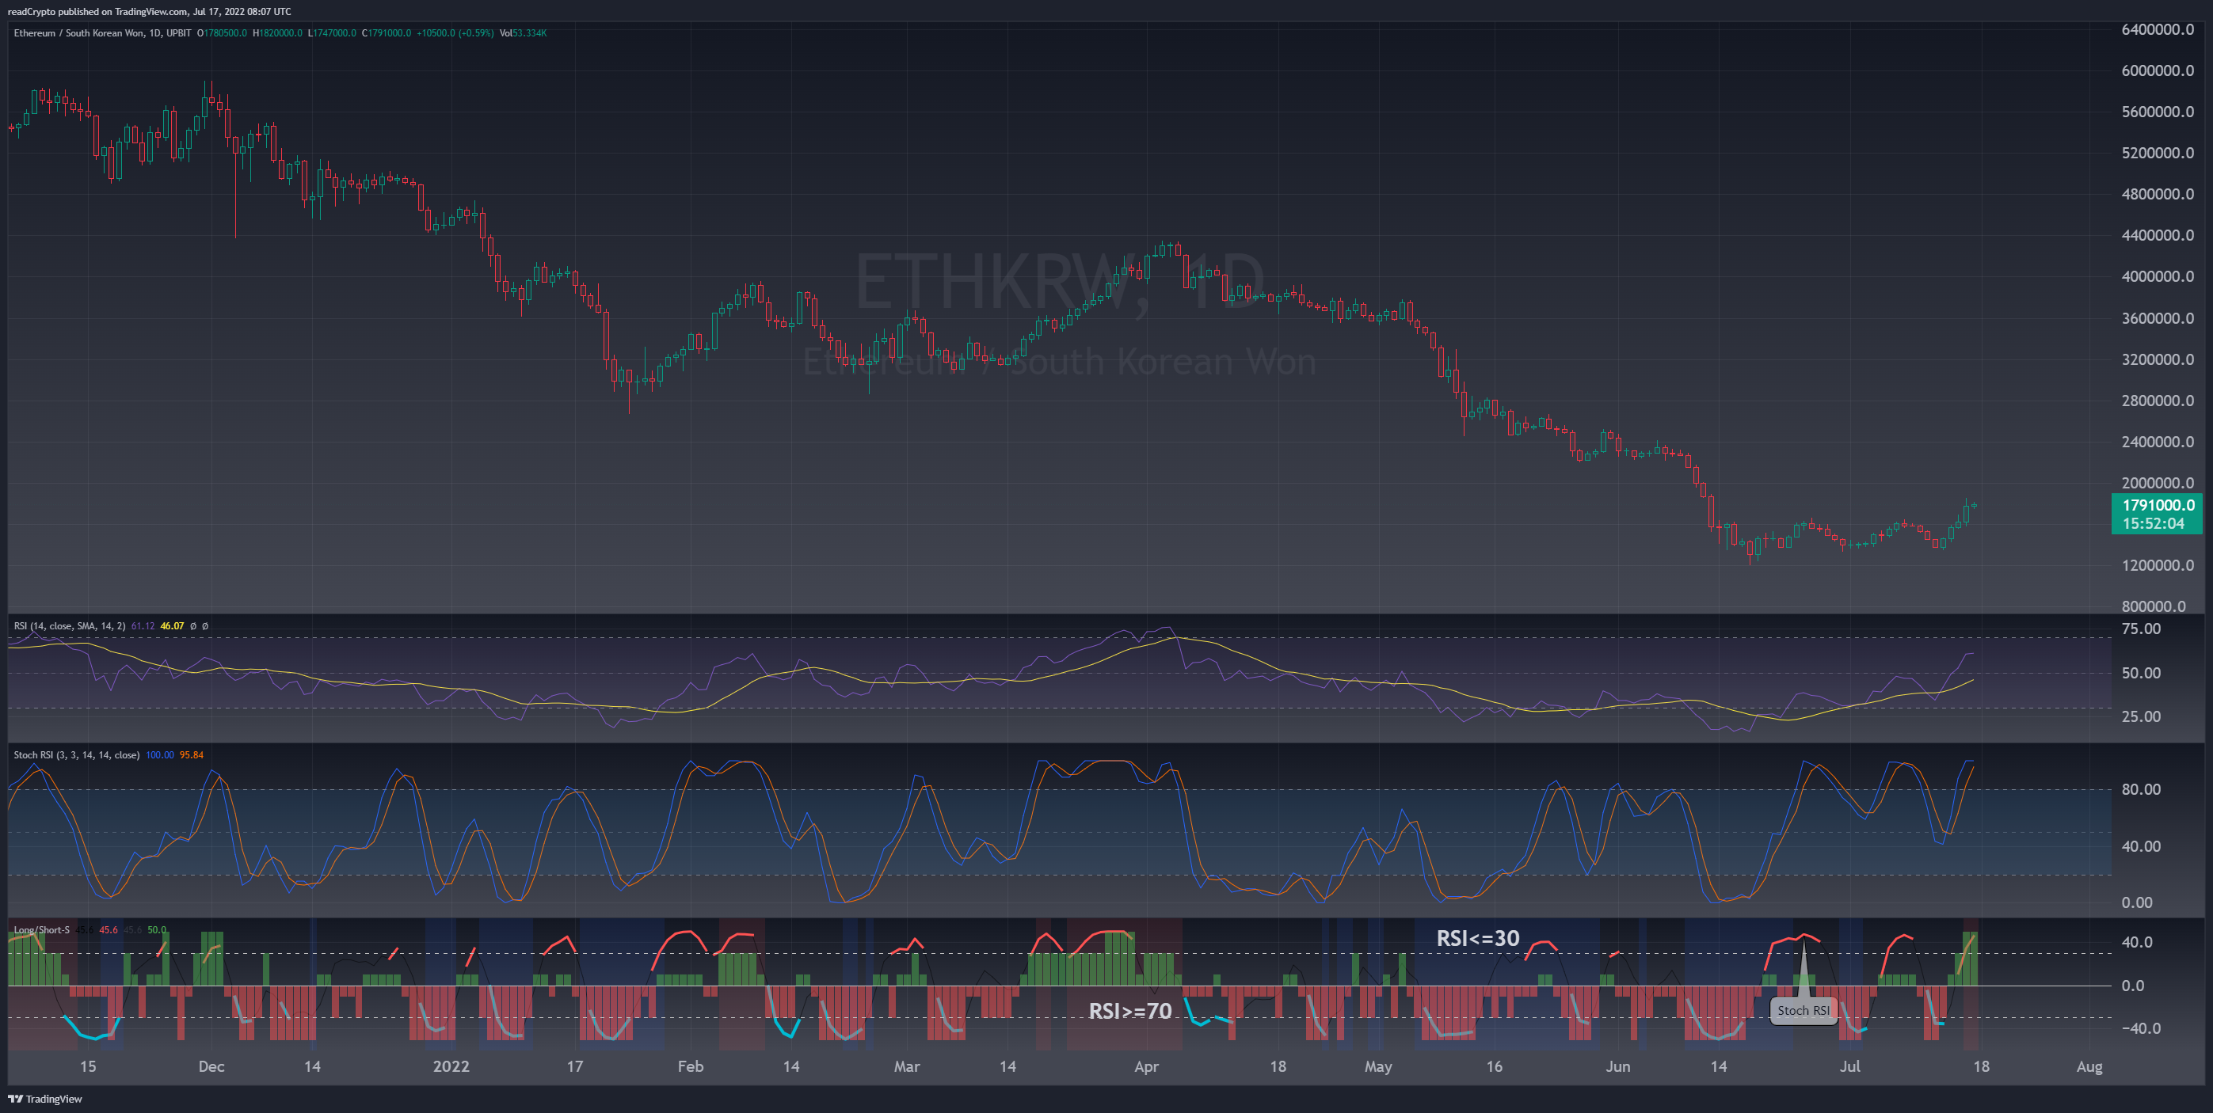Select the Long/Short-S indicator legend
Screen dimensions: 2213x1113
(41, 930)
